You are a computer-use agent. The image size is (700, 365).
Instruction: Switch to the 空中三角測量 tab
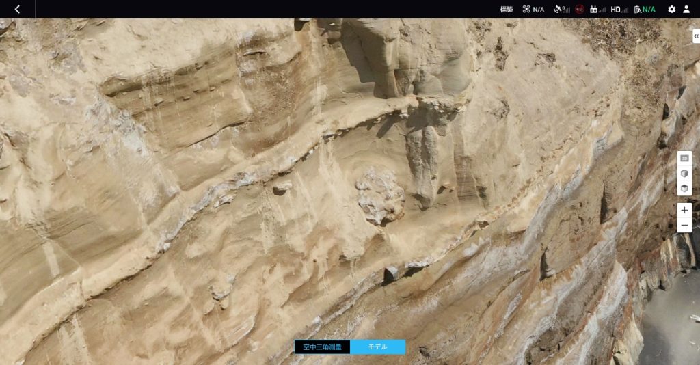click(x=322, y=347)
